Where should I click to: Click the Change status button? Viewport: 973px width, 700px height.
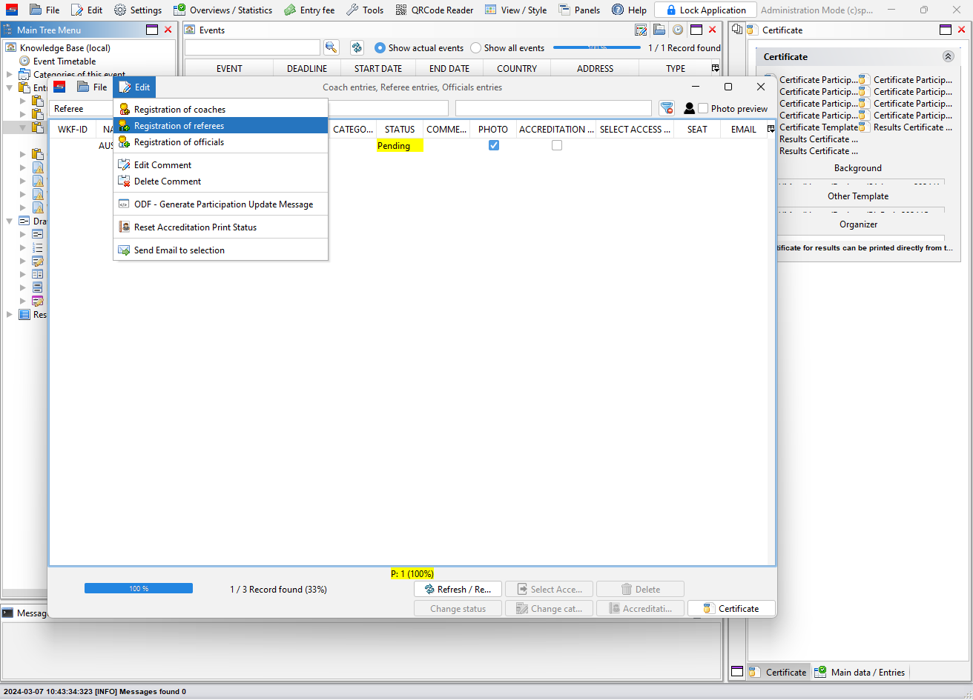(x=458, y=608)
